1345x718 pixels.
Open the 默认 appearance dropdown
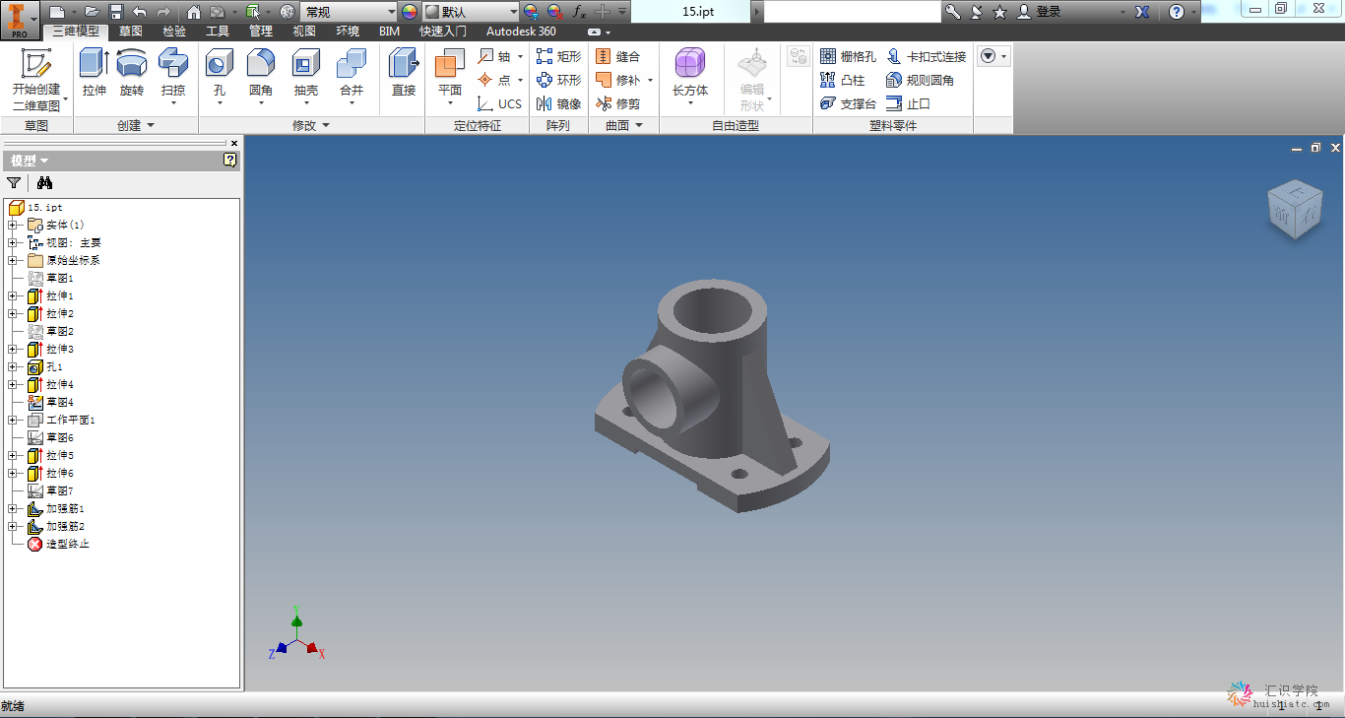pos(514,12)
